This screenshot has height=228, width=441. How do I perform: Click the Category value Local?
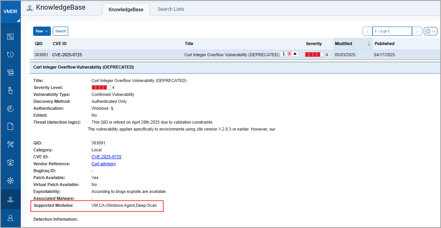pos(96,150)
